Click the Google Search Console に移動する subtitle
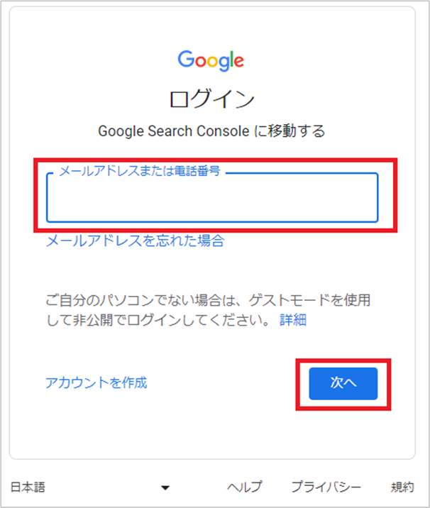430x508 pixels. tap(211, 131)
